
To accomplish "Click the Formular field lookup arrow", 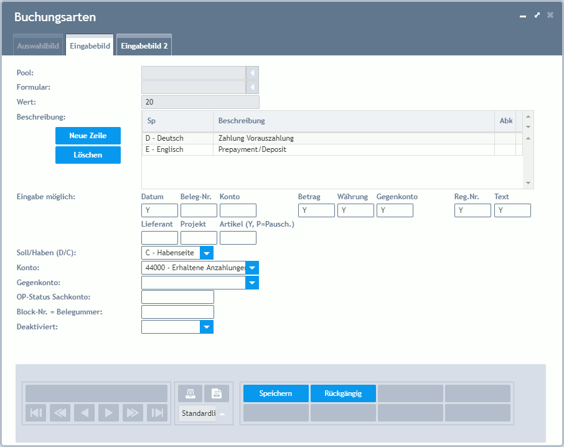I will coord(252,87).
